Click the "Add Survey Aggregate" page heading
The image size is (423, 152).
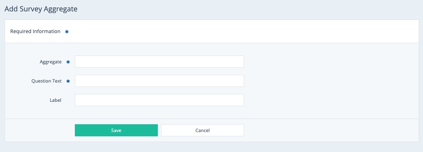(41, 9)
